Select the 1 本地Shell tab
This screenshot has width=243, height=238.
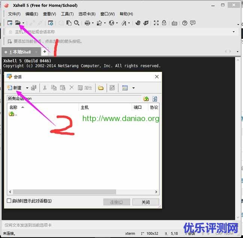click(21, 52)
